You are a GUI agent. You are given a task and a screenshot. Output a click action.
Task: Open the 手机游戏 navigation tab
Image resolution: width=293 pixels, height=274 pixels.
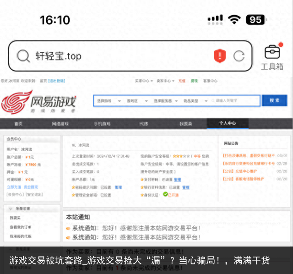click(102, 124)
